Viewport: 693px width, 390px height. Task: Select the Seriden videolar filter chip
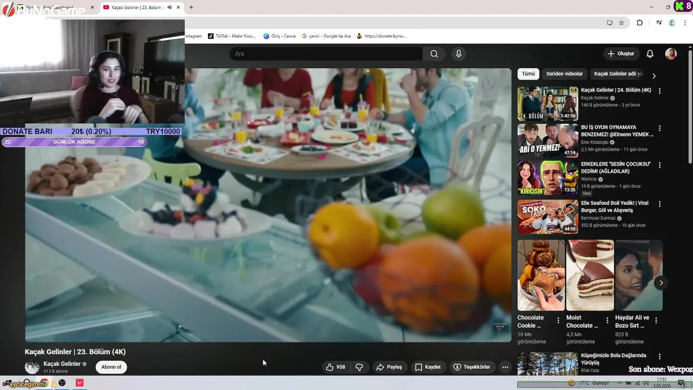pyautogui.click(x=564, y=74)
